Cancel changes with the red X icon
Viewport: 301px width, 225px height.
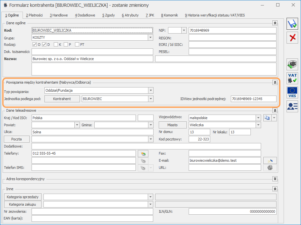[x=292, y=37]
